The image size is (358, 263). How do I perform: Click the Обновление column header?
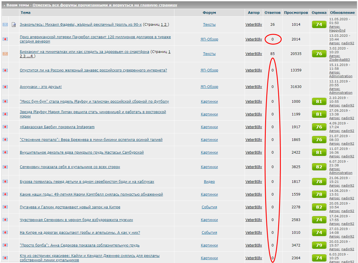tap(342, 12)
